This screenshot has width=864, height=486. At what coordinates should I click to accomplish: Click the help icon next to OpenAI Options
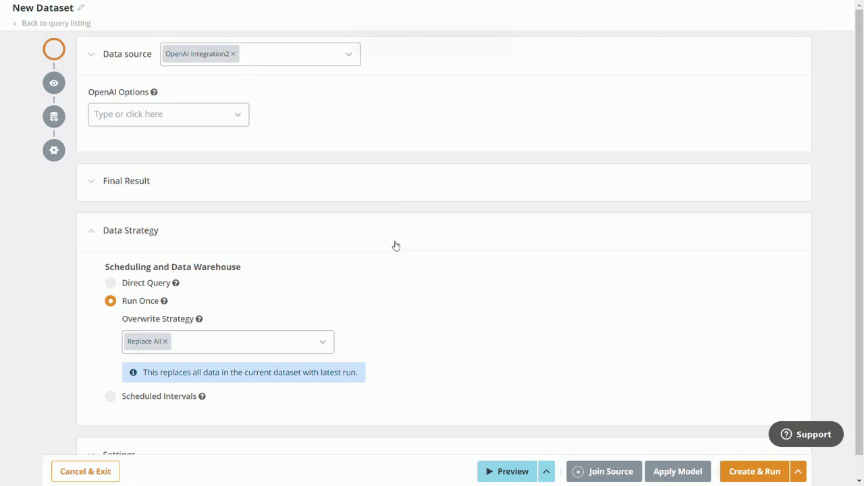tap(154, 92)
